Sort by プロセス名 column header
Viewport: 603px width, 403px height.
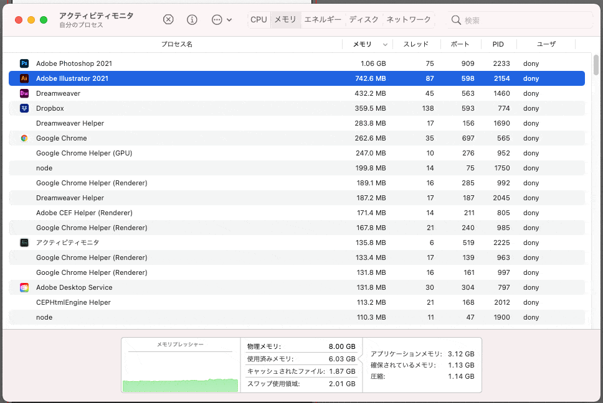[176, 44]
